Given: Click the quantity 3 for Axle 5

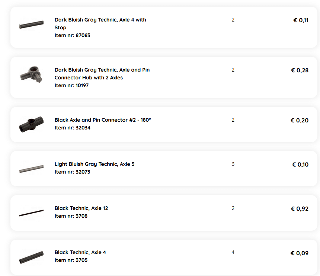Looking at the screenshot, I should [233, 164].
